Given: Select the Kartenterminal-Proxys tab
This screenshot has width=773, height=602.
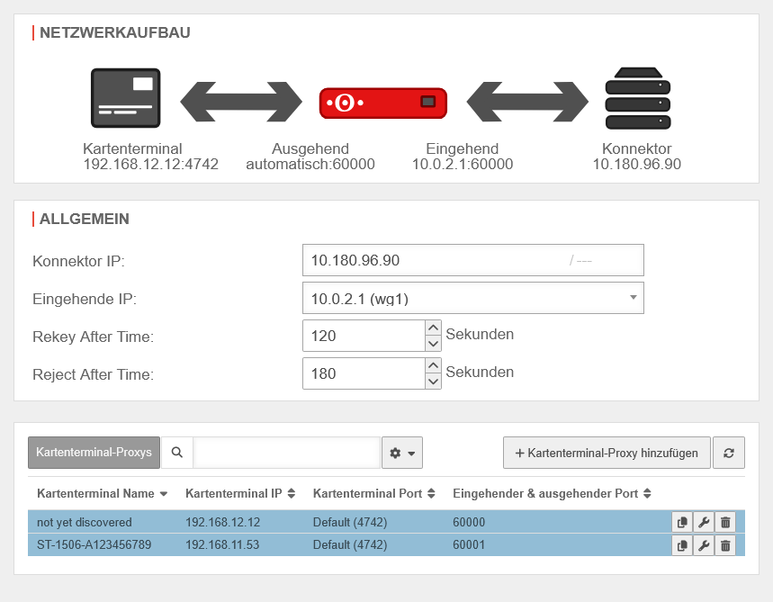Looking at the screenshot, I should (x=94, y=454).
